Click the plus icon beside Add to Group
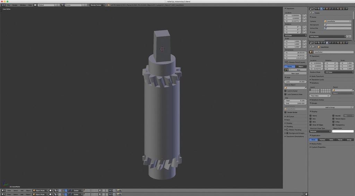Screen dimensions: 355x196 pos(352,107)
